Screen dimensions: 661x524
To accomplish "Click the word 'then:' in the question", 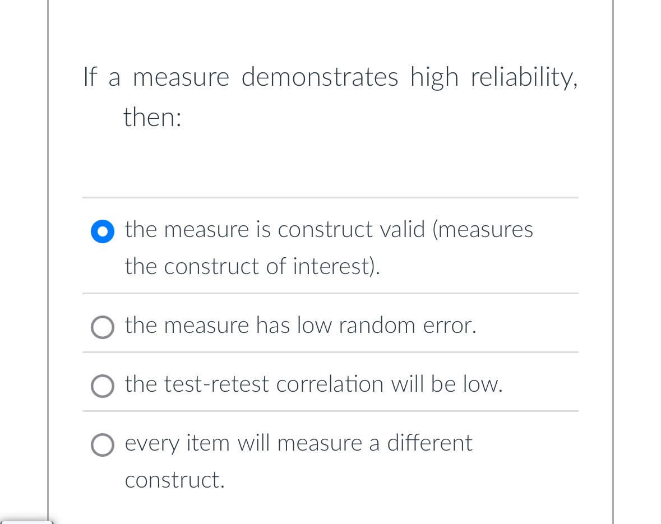I will [152, 117].
